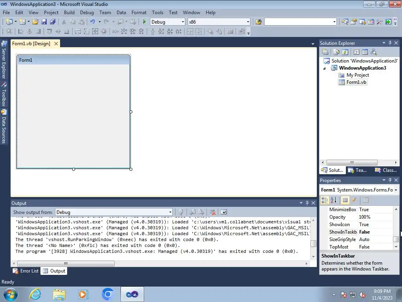
Task: Open the active document list dropdown arrow
Action: click(313, 44)
